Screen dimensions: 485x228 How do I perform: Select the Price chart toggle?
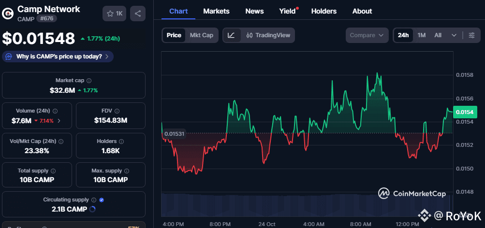pos(174,35)
